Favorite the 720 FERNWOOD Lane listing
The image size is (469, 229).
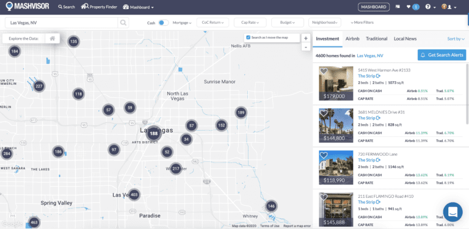point(324,156)
